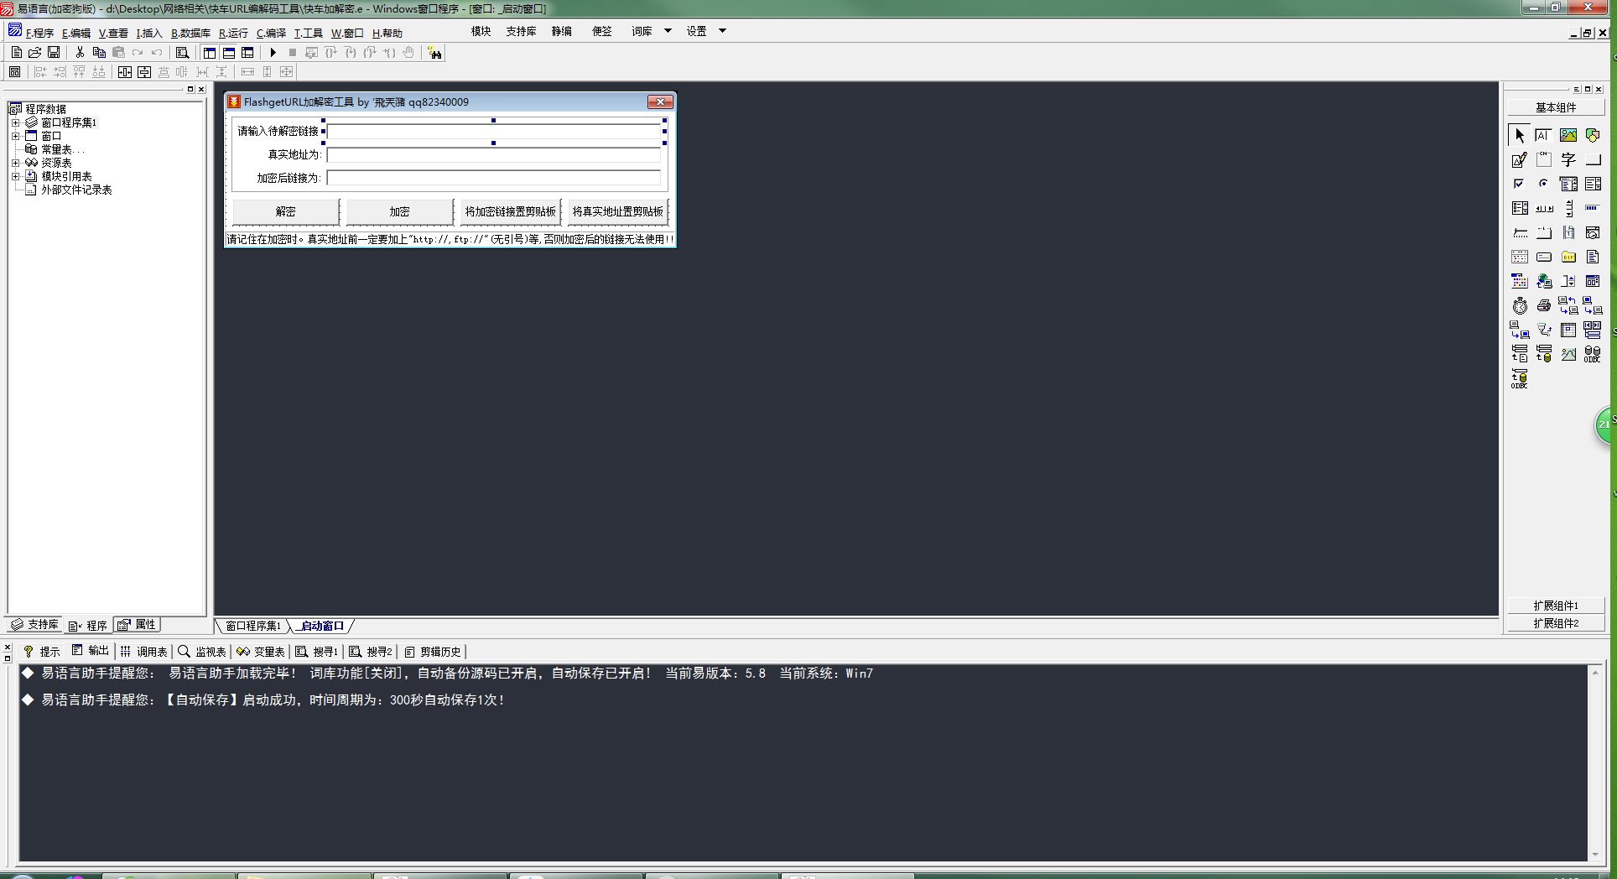Select the 常量表 tree item
The image size is (1617, 879).
pyautogui.click(x=56, y=149)
